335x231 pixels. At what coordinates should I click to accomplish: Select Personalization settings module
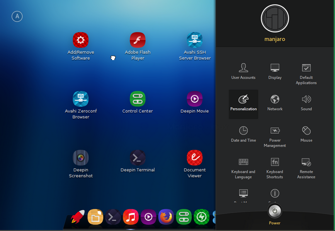point(243,104)
